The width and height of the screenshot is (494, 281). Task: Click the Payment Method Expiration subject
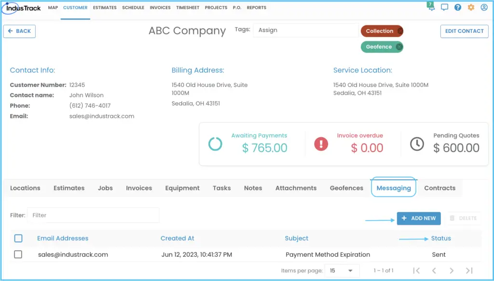point(328,254)
